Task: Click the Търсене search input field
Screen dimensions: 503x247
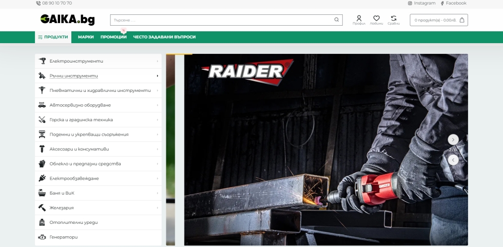Action: click(x=221, y=20)
